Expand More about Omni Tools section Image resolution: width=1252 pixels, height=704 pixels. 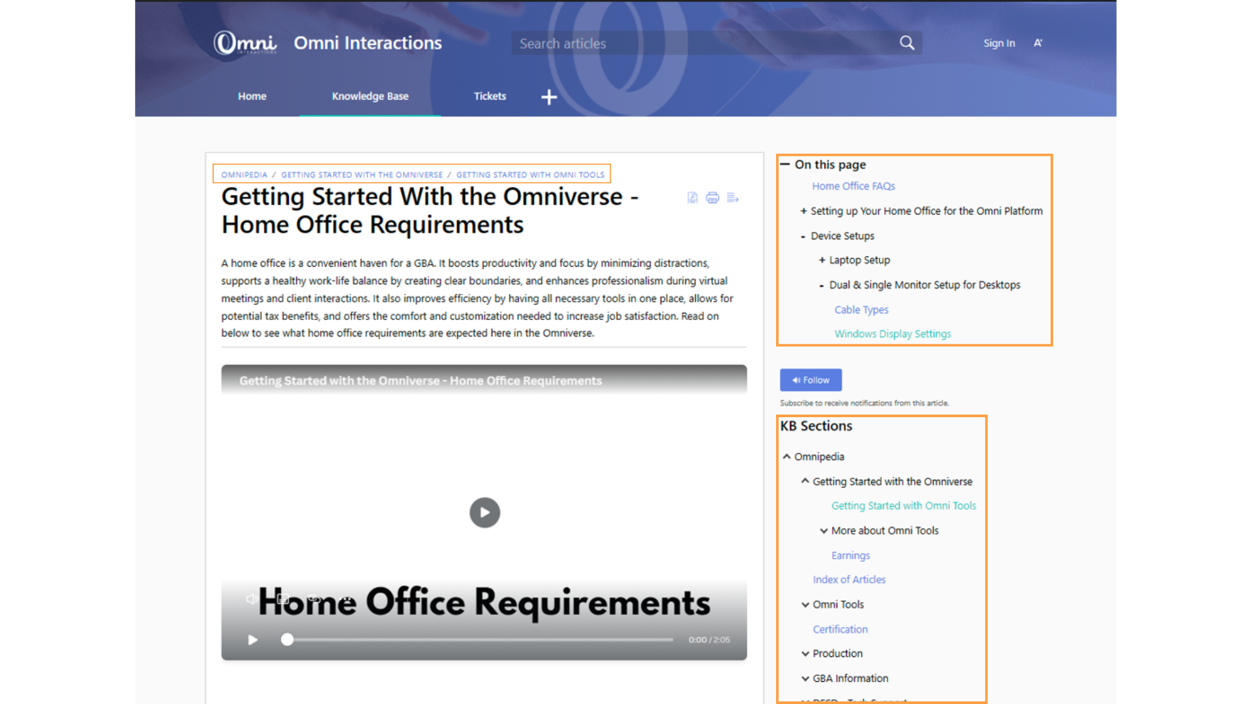click(824, 531)
